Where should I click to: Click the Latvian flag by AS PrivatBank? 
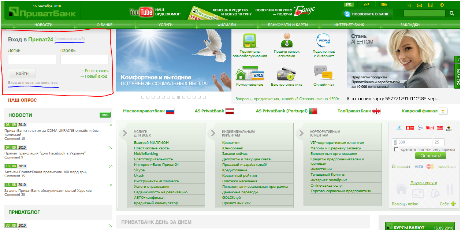point(230,111)
